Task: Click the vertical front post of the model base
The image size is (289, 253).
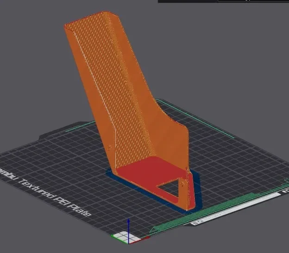Action: (x=189, y=189)
